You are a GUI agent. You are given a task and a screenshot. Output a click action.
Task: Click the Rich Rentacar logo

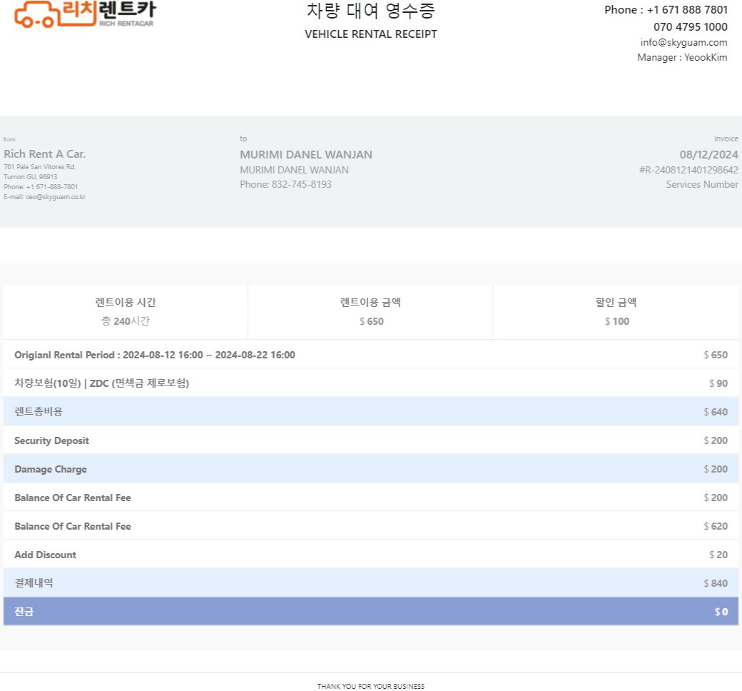[84, 14]
